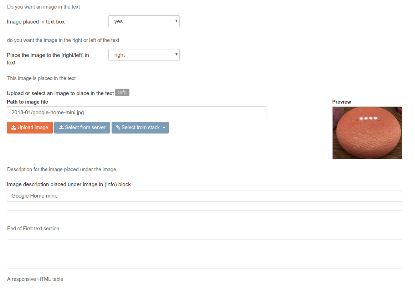Click the upload arrow icon on Upload image
The height and width of the screenshot is (288, 415).
click(x=14, y=127)
